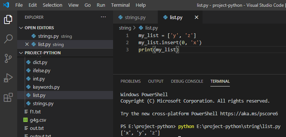The height and width of the screenshot is (137, 286).
Task: Click the VS Code logo icon
Action: pos(6,5)
